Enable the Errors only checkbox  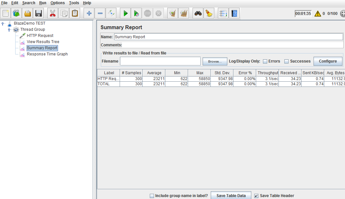[265, 61]
